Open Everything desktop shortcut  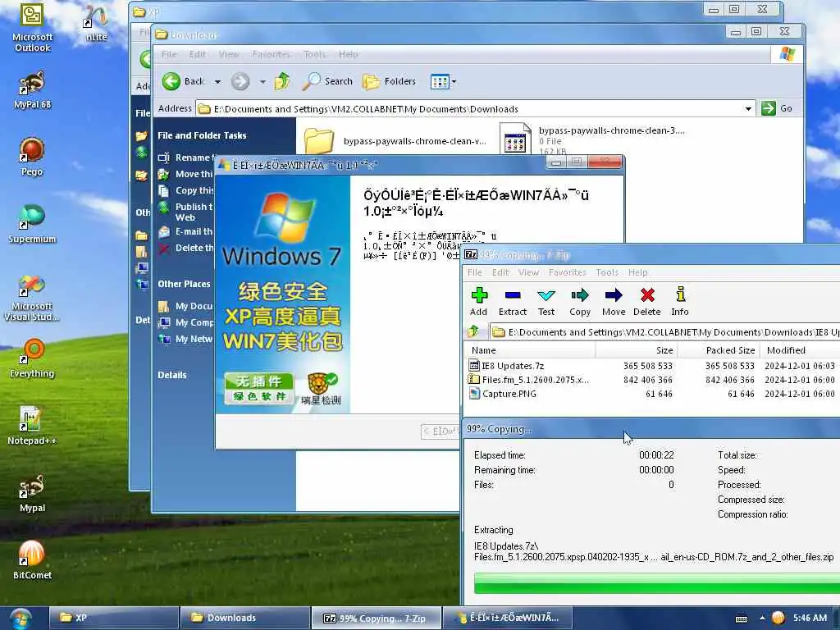(32, 358)
